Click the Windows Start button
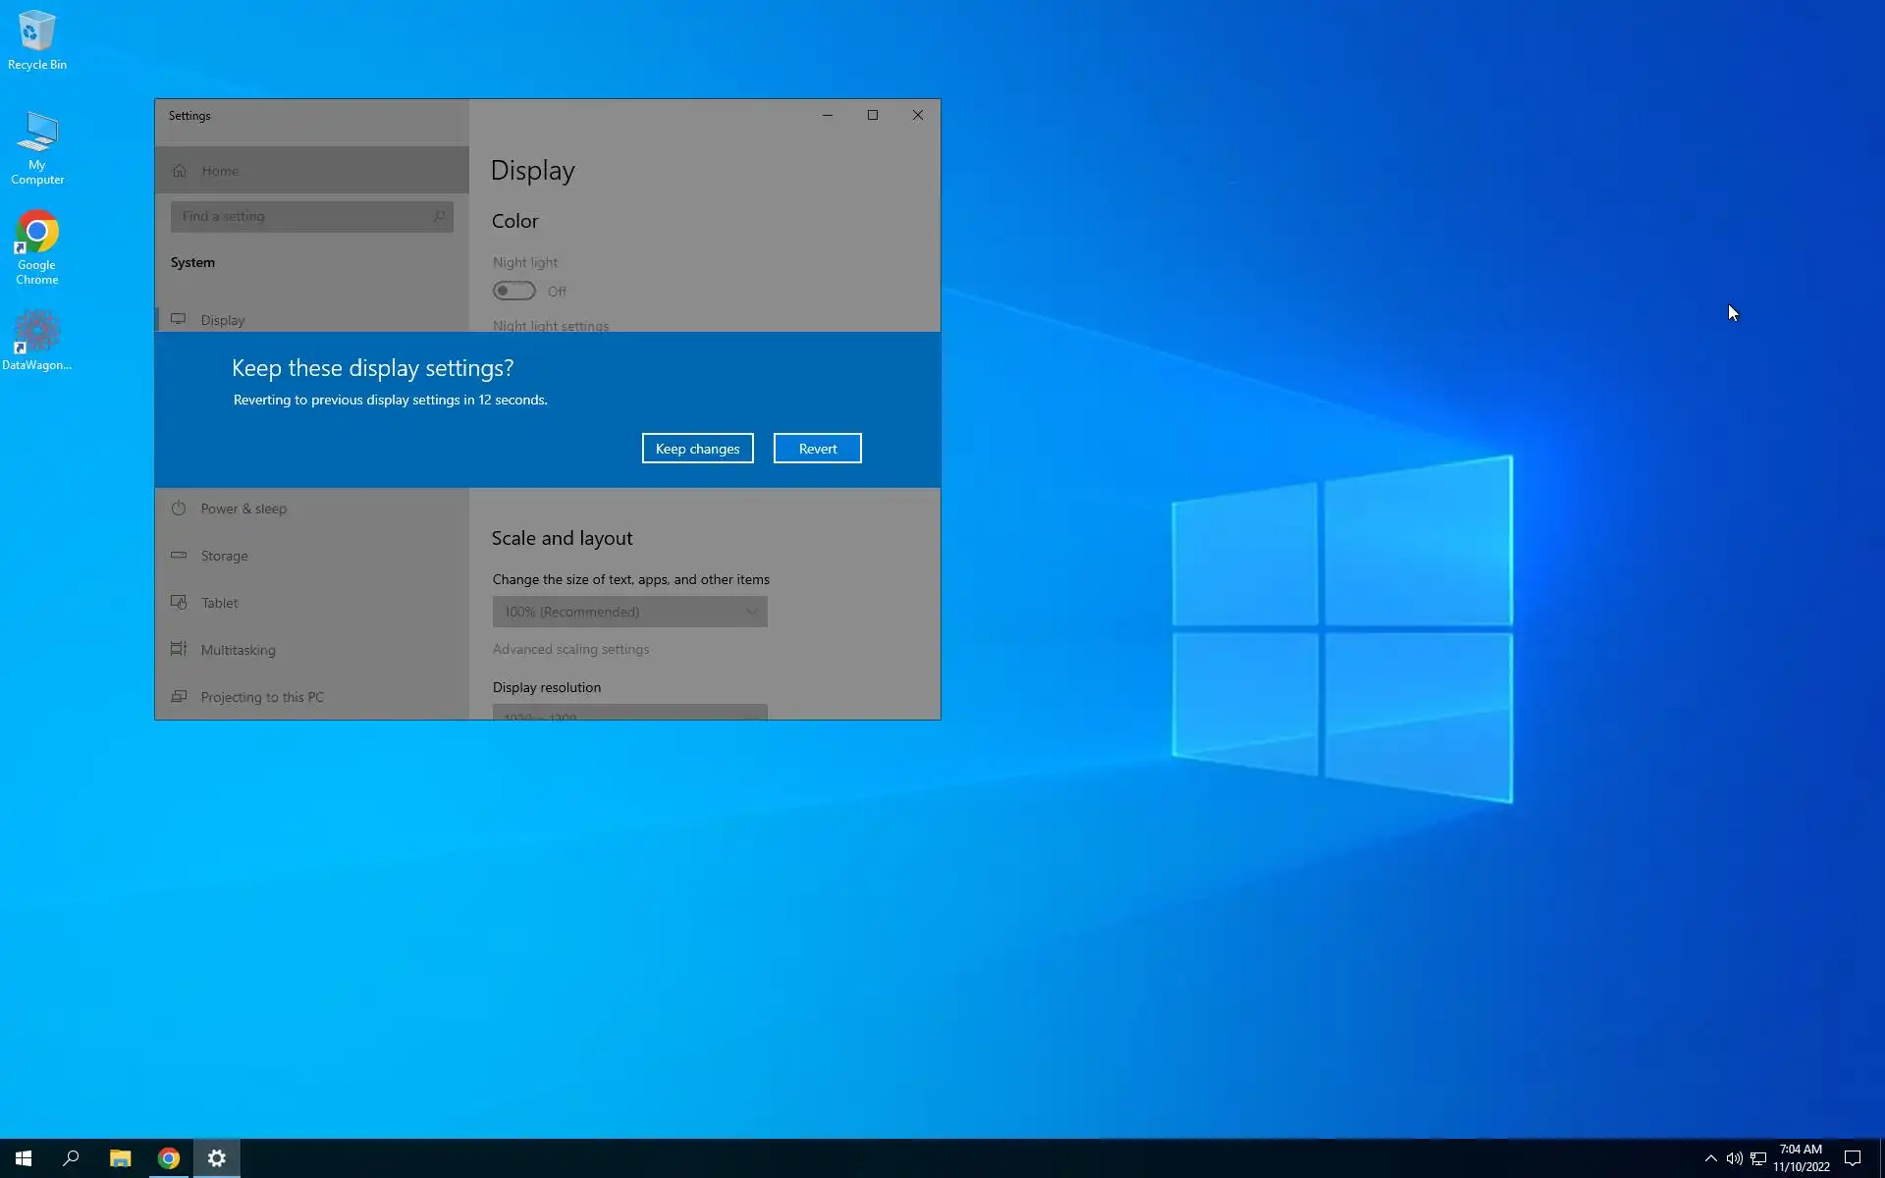 tap(24, 1158)
